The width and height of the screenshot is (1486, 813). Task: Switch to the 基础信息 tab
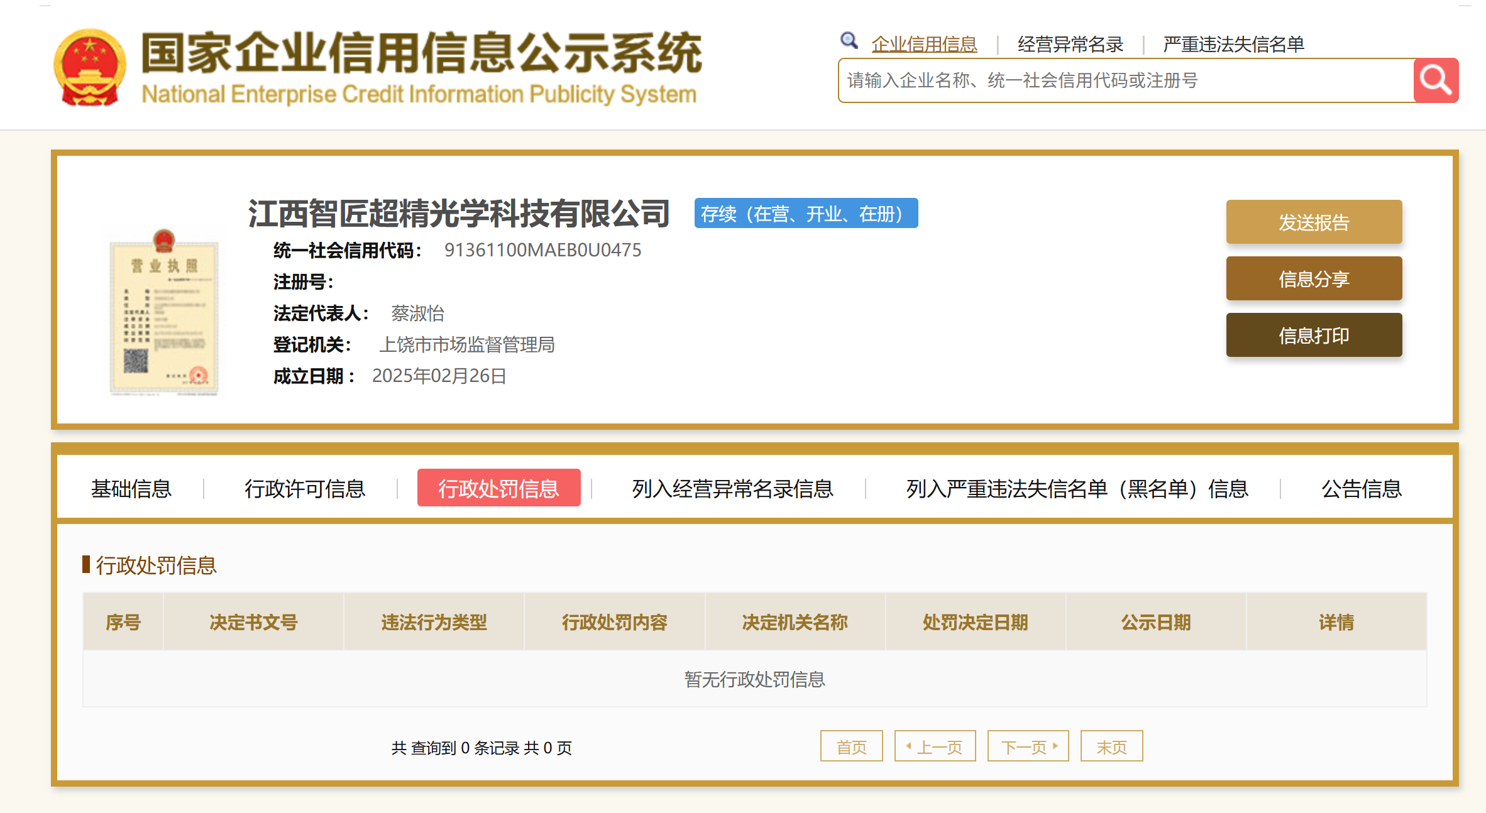click(x=131, y=488)
